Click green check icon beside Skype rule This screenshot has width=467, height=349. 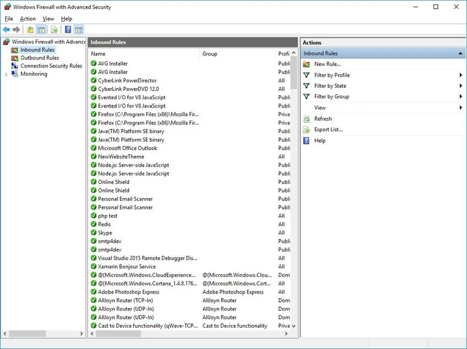click(93, 232)
